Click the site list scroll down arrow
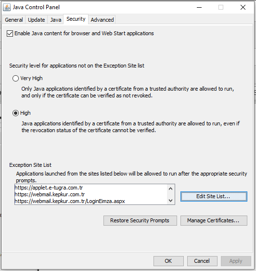The height and width of the screenshot is (271, 256). pos(171,201)
